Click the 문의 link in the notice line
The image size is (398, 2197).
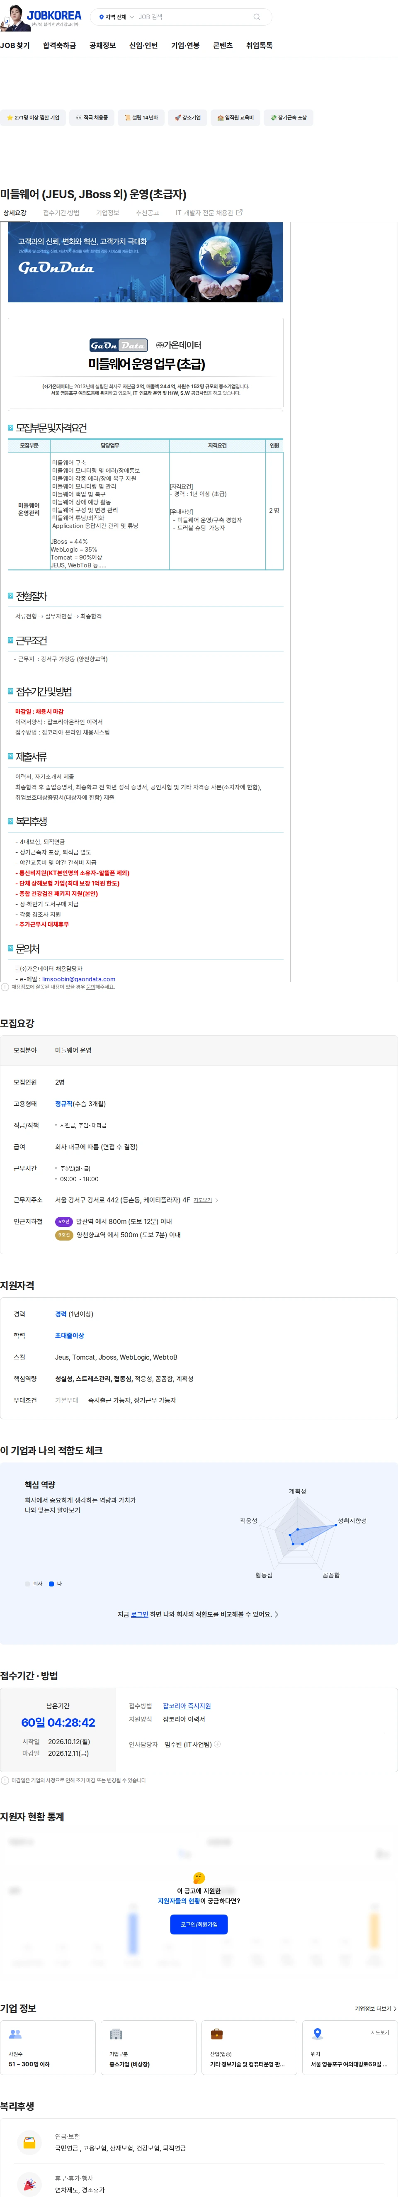pos(90,987)
